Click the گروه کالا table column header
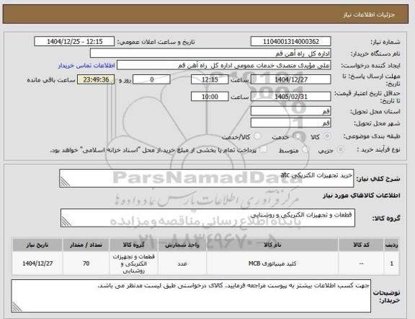415x319 pixels. [x=134, y=245]
